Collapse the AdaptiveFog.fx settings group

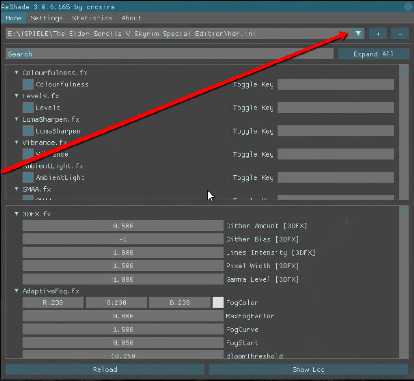point(16,291)
